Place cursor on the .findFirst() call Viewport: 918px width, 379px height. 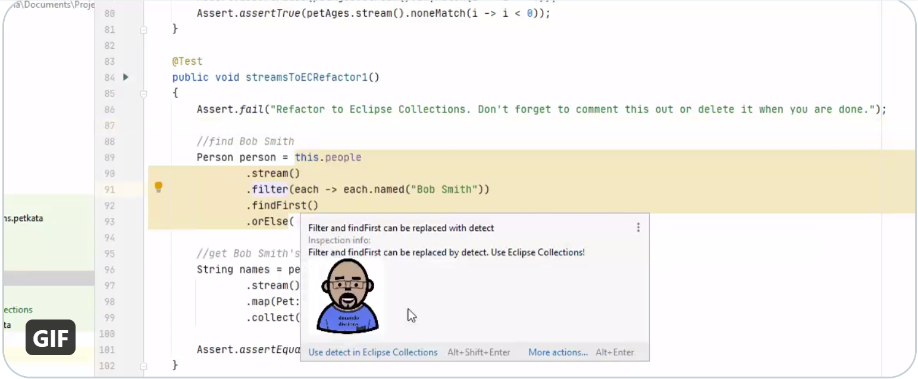(283, 206)
